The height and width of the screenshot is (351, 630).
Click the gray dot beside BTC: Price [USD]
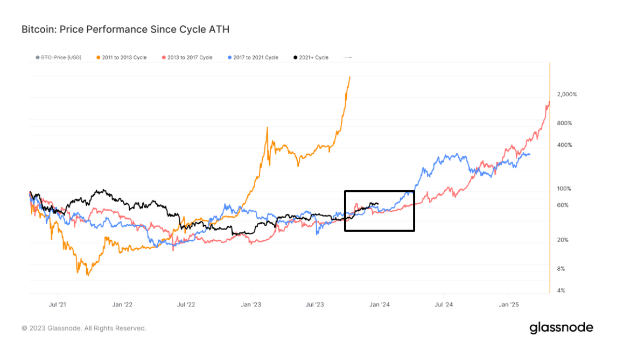[37, 58]
